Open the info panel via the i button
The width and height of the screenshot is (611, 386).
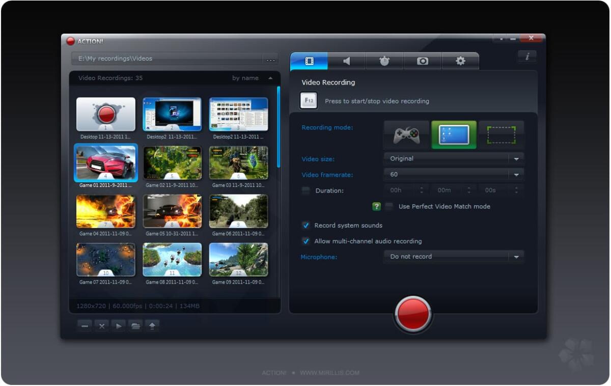pos(526,57)
